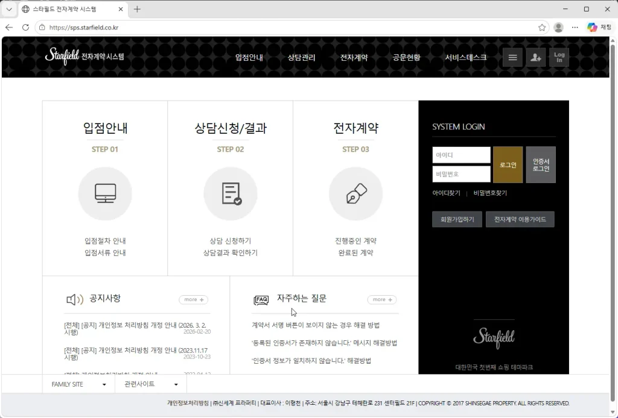Screen dimensions: 618x418
Task: Open the 상담관리 menu
Action: click(x=302, y=57)
